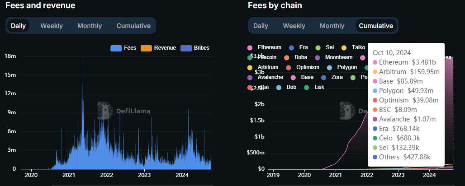The image size is (465, 186).
Task: Select Cumulative for Fees and revenue
Action: pyautogui.click(x=133, y=26)
